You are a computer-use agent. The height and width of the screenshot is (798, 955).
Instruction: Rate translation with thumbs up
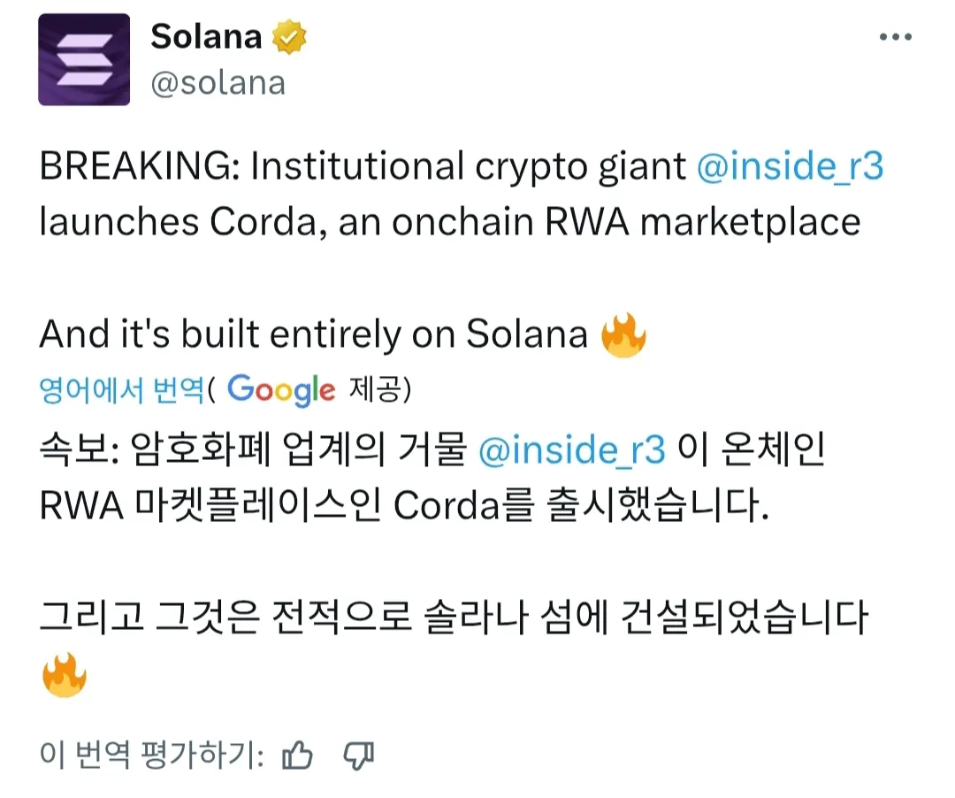pyautogui.click(x=297, y=756)
